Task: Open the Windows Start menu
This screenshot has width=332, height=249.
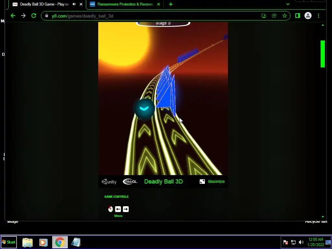Action: click(9, 242)
